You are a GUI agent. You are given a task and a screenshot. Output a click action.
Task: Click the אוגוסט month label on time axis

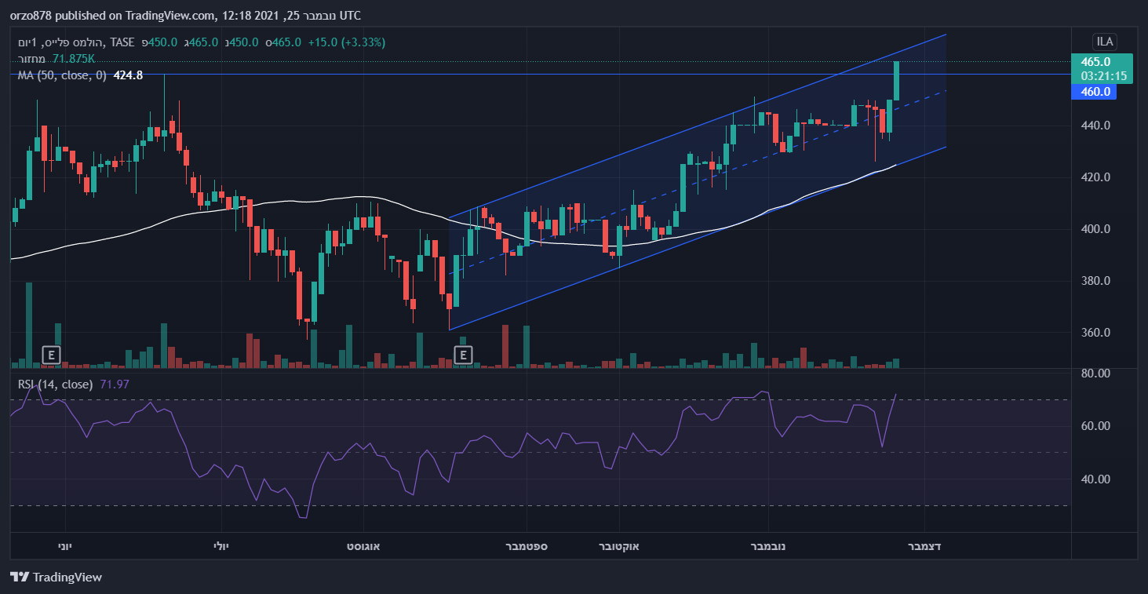(363, 545)
